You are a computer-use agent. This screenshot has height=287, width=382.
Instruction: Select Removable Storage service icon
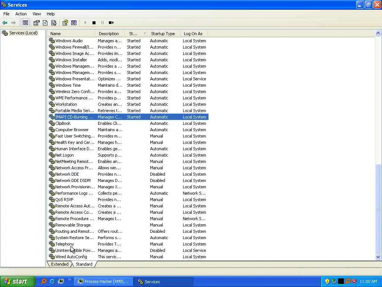[x=51, y=225]
